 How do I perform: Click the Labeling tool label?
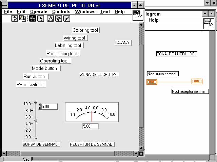(x=69, y=45)
